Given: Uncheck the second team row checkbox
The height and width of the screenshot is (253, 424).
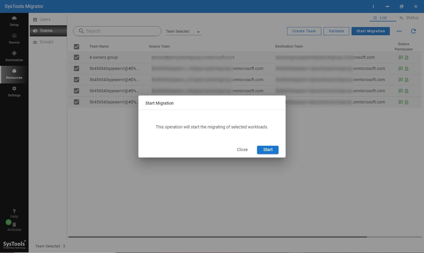Looking at the screenshot, I should (77, 68).
